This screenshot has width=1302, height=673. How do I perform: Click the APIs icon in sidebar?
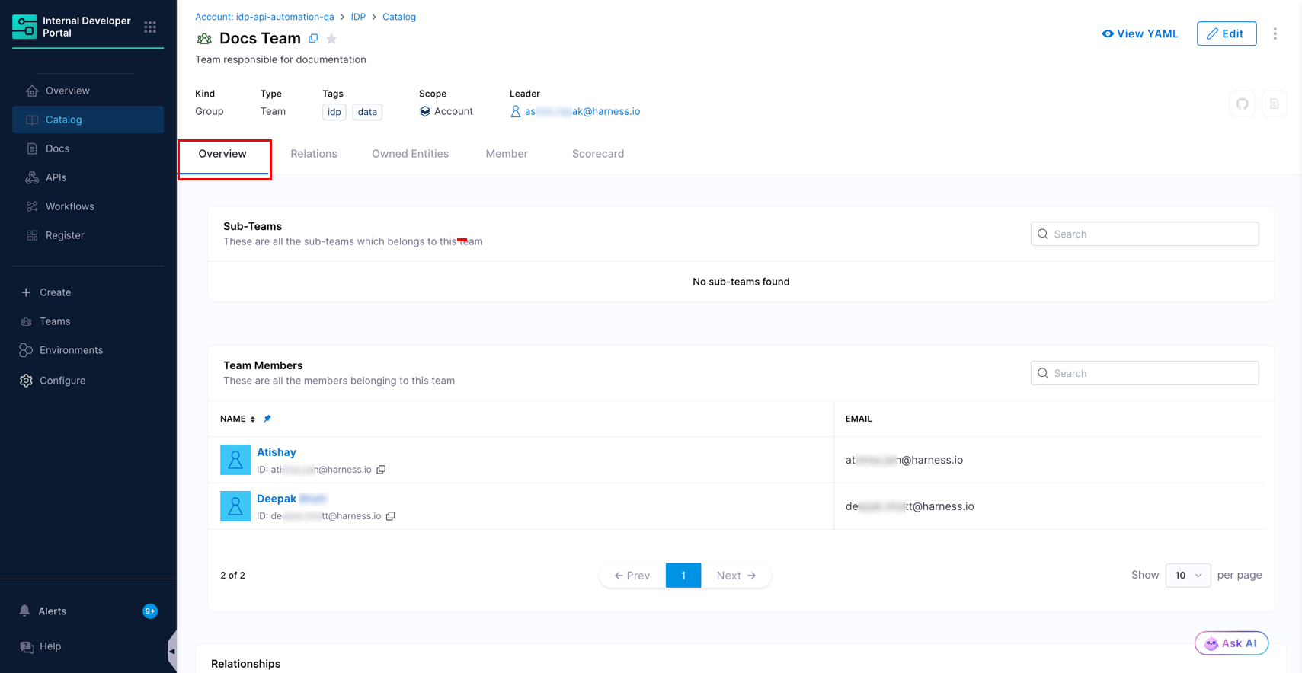coord(32,177)
